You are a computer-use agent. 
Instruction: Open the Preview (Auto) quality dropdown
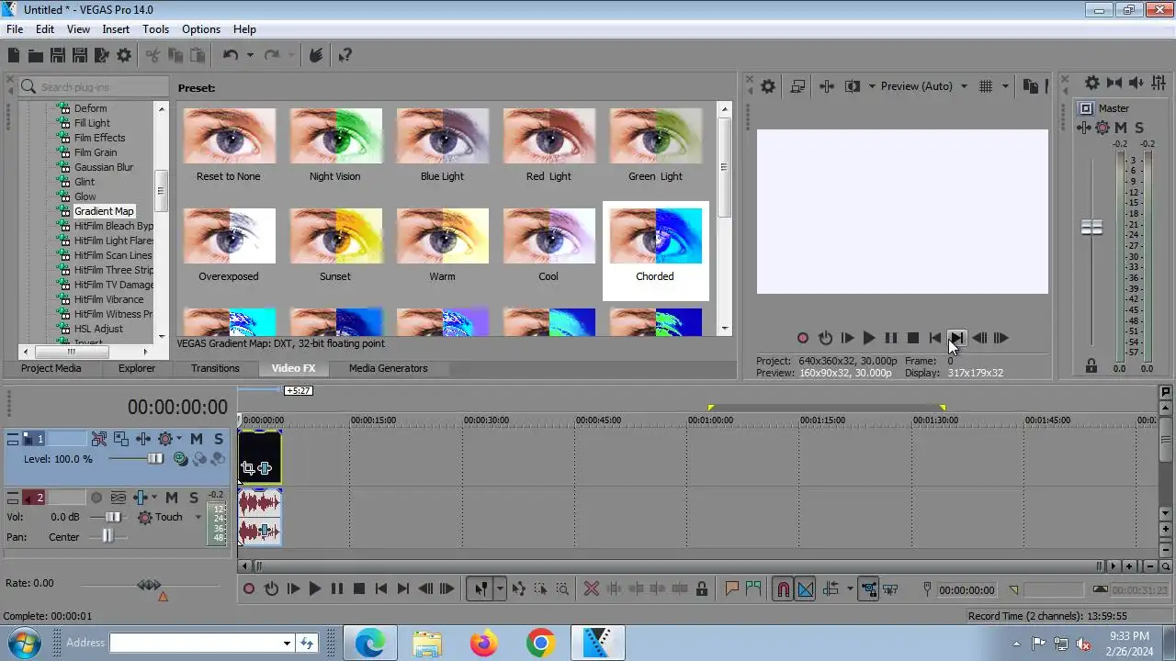point(924,86)
